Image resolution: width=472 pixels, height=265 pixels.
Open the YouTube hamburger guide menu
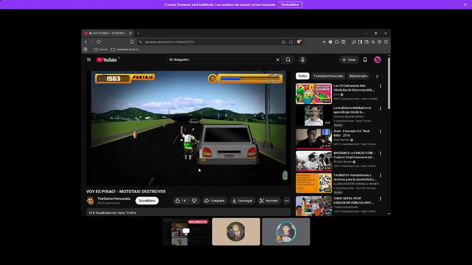coord(89,60)
